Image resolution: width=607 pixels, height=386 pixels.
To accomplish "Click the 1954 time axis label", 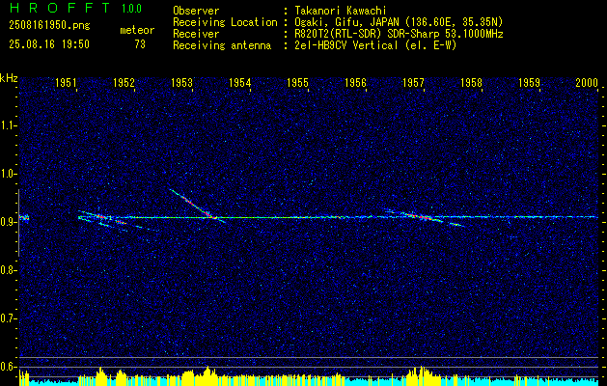I will [x=239, y=82].
